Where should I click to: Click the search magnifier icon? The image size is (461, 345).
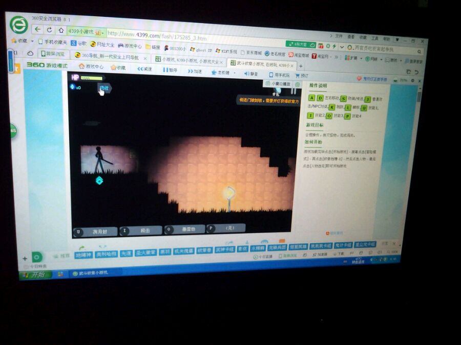(419, 51)
